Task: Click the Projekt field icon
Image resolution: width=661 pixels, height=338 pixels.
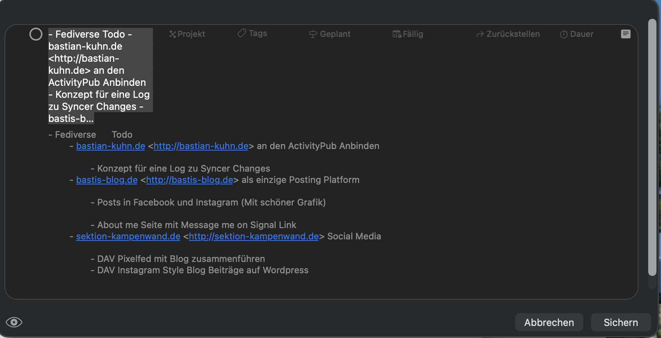Action: [173, 34]
